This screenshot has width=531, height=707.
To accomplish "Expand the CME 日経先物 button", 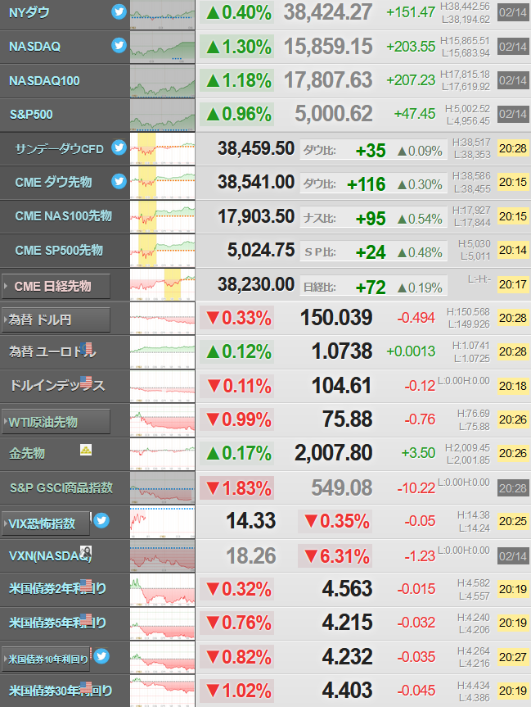I will click(56, 286).
